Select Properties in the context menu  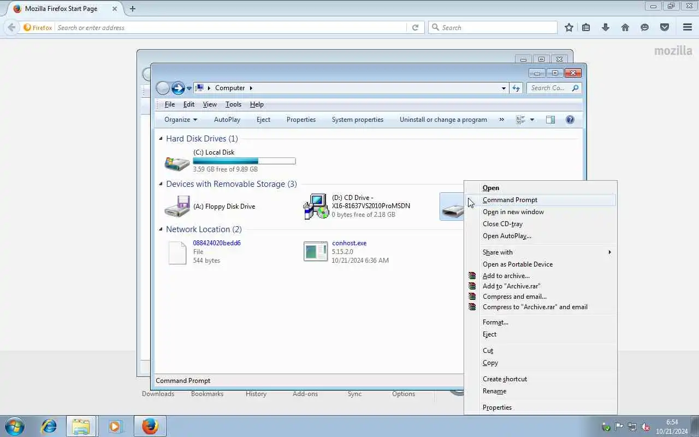[541, 408]
